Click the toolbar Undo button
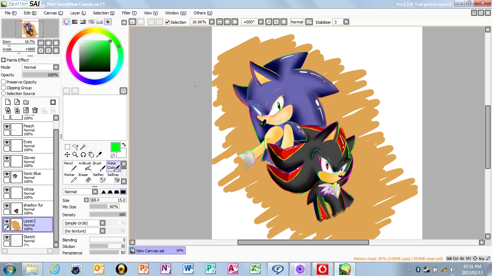The width and height of the screenshot is (492, 276). [x=132, y=22]
